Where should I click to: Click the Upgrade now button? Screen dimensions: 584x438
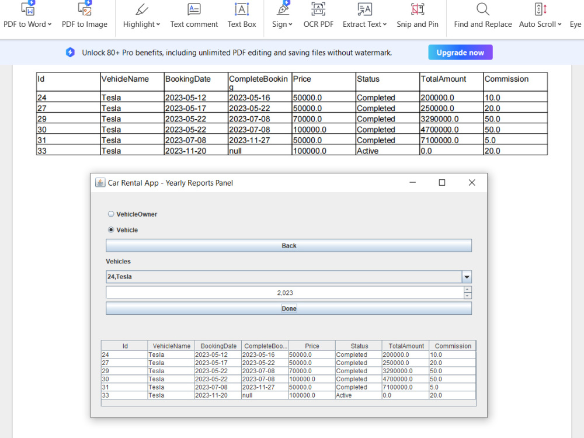(x=460, y=53)
